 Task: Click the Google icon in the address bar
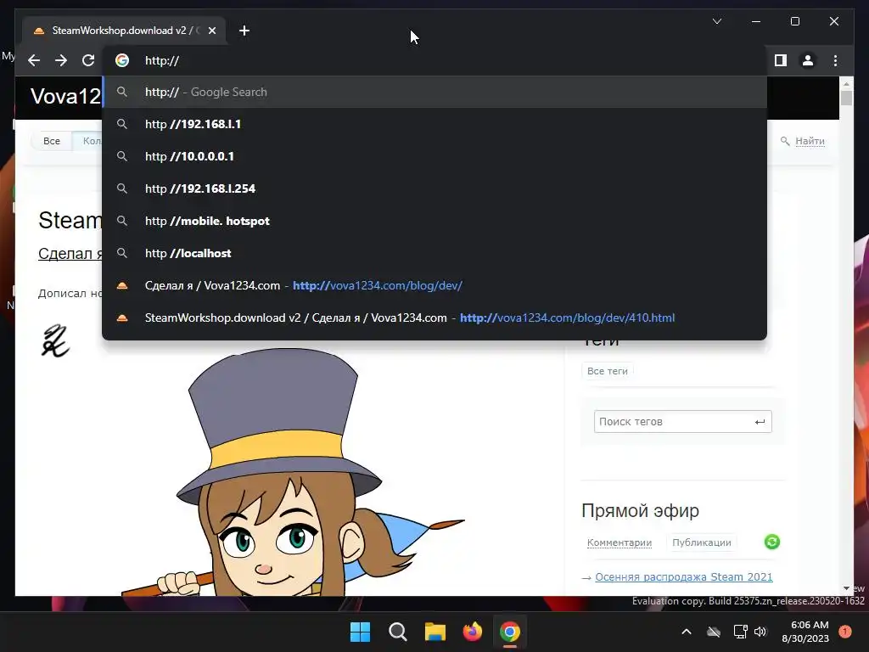tap(122, 60)
